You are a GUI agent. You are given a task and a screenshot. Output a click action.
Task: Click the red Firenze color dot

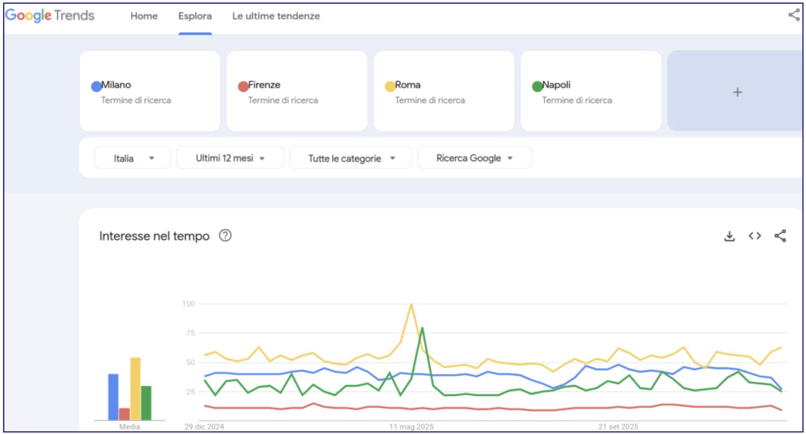pos(243,86)
